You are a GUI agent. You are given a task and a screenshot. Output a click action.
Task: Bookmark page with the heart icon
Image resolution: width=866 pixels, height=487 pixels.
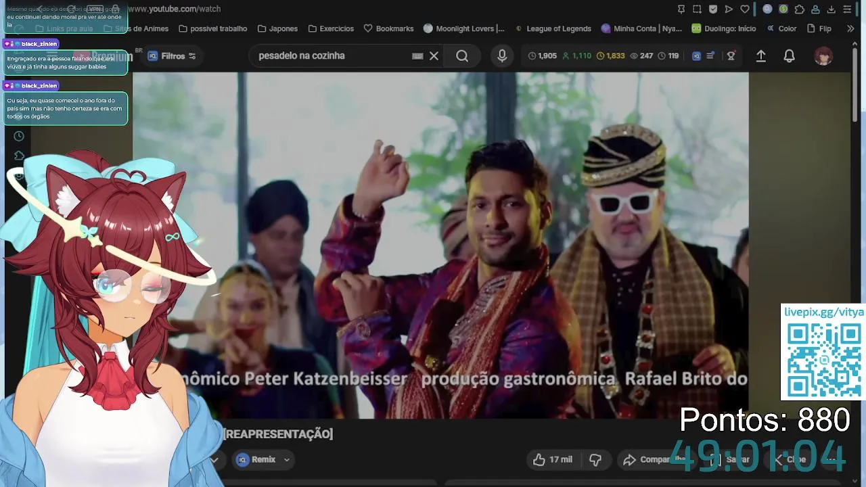745,9
